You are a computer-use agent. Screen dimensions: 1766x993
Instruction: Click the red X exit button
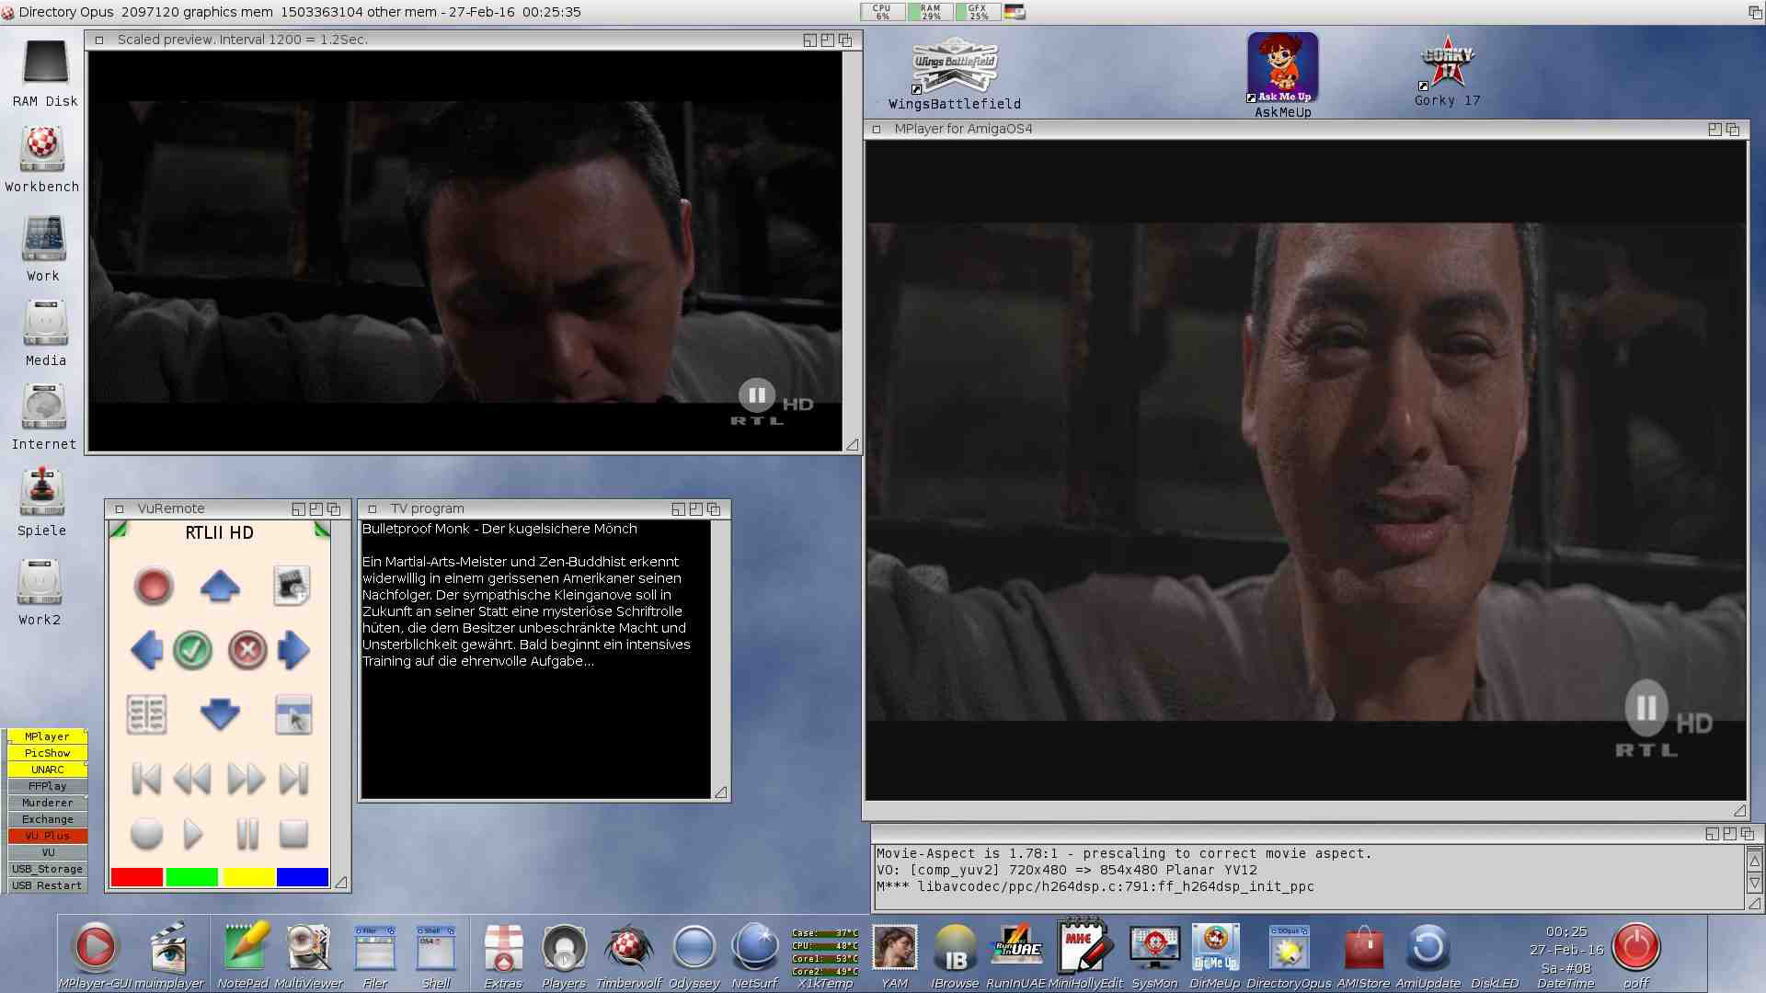(247, 650)
